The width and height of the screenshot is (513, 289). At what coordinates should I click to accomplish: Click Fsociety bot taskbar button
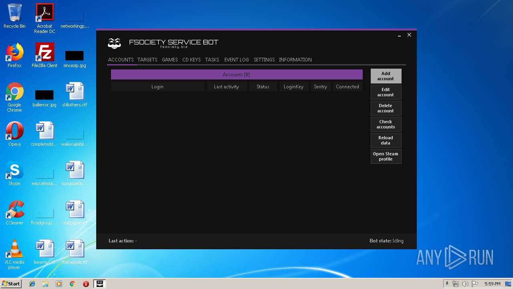coord(100,284)
